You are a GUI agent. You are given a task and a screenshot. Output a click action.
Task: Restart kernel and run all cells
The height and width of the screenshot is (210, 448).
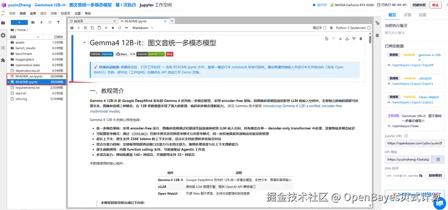tap(126, 28)
